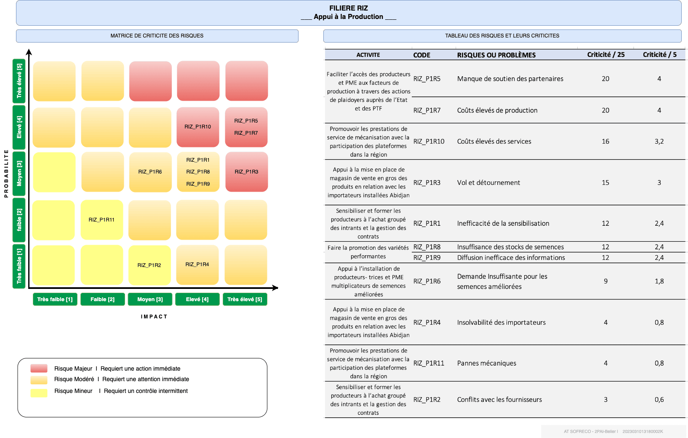Open the Matrice de Criticité des Risques header

(157, 36)
